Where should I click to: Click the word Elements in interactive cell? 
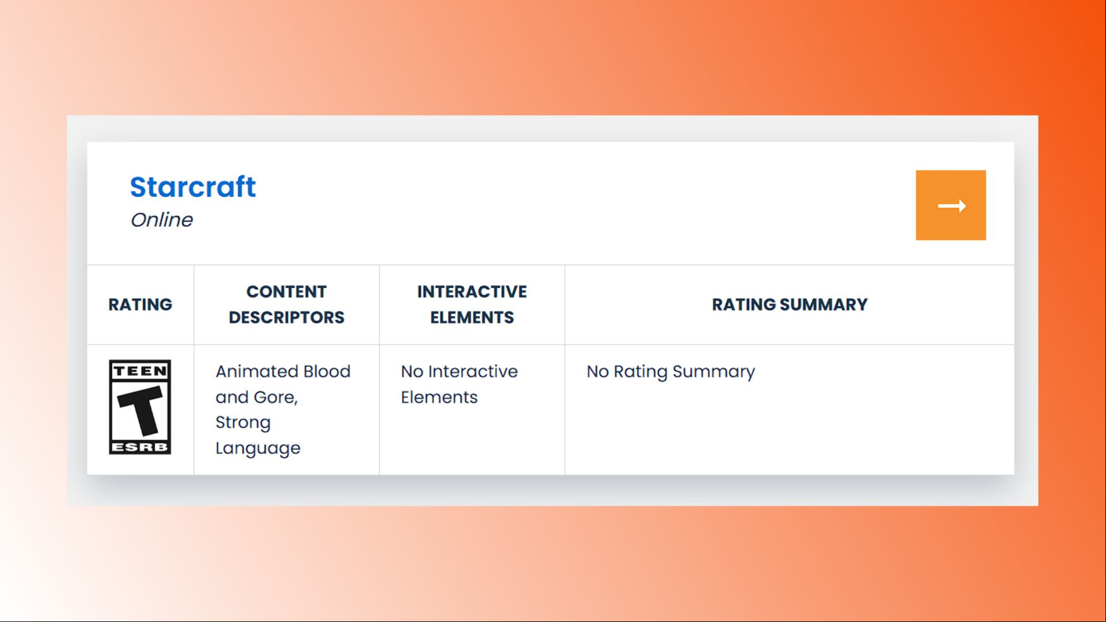(439, 397)
